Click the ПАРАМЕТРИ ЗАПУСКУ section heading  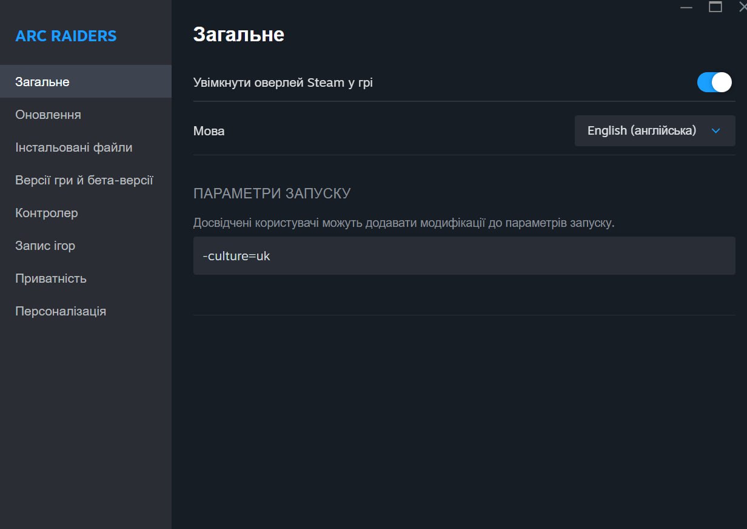click(x=272, y=194)
